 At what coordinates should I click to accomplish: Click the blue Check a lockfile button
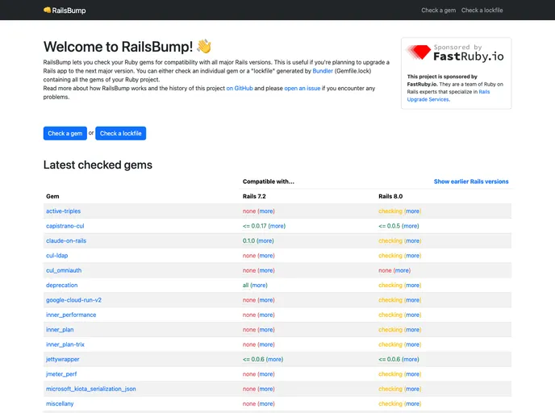pyautogui.click(x=121, y=133)
